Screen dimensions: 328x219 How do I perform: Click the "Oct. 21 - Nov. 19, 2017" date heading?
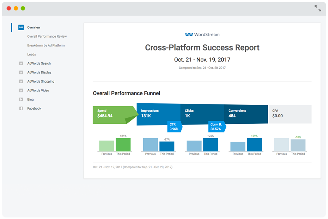coord(202,60)
